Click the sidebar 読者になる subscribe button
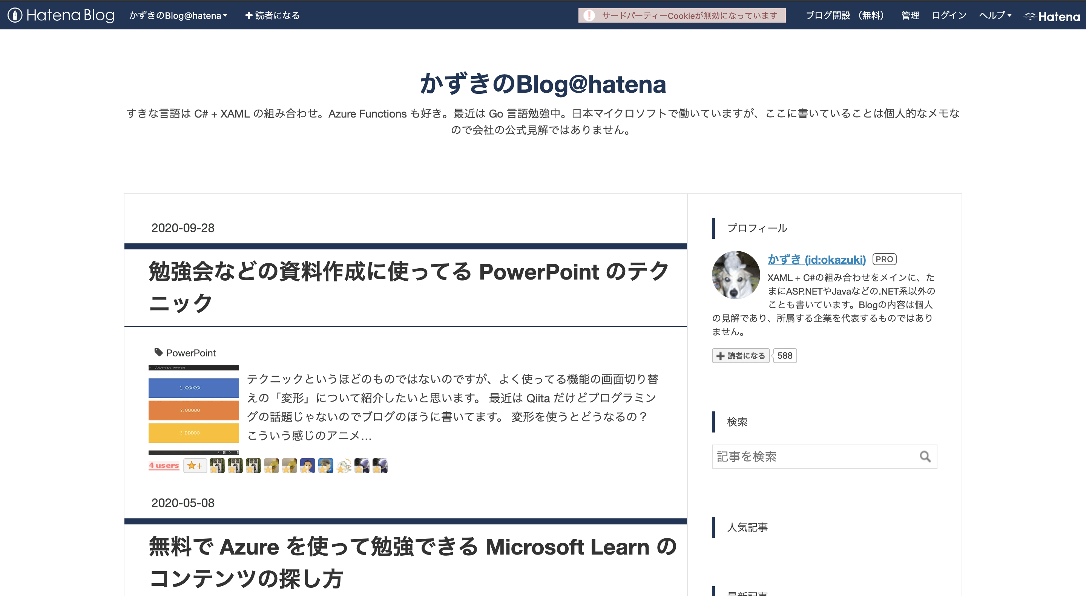 [x=741, y=356]
